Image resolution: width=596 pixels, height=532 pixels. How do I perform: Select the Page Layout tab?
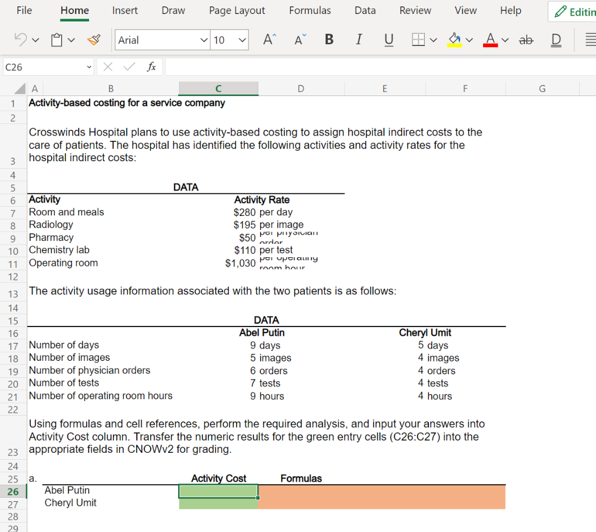pos(236,10)
